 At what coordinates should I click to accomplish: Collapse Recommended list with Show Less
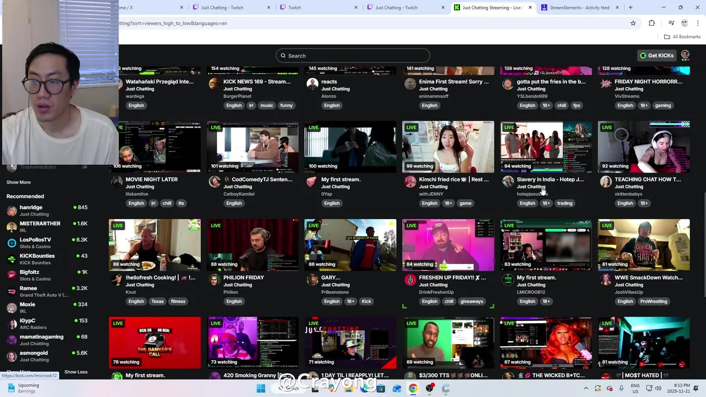[x=76, y=372]
